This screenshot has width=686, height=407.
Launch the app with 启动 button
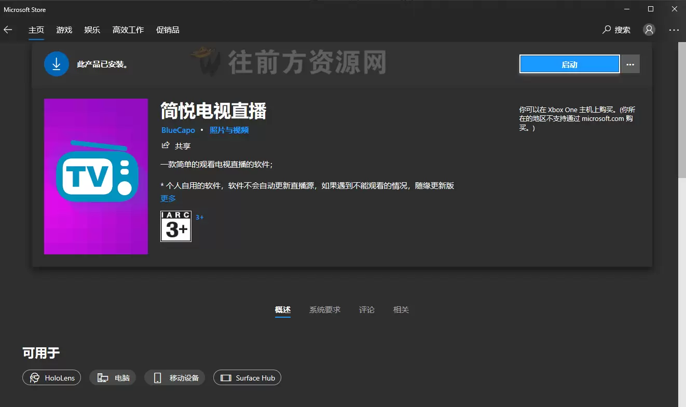click(x=569, y=64)
